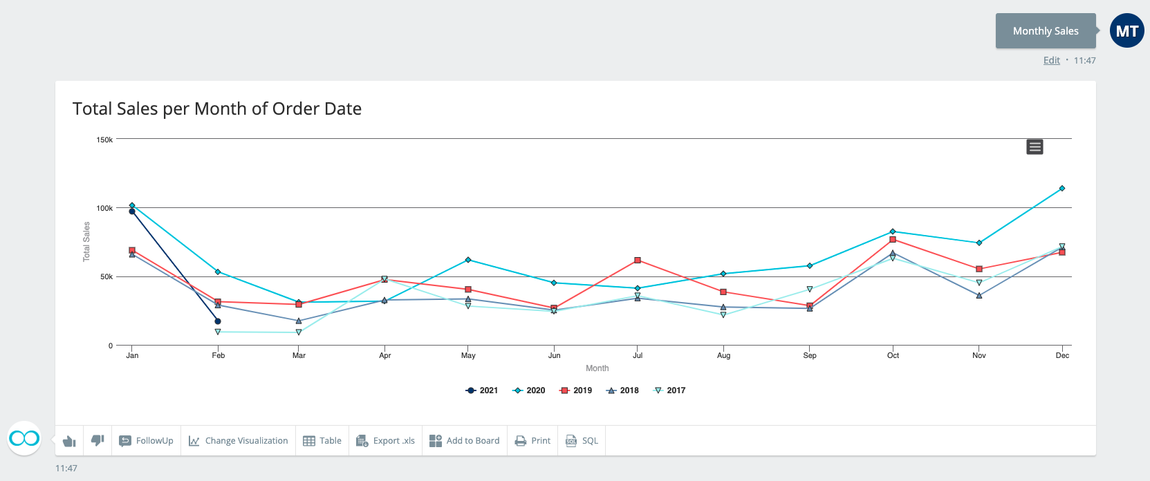
Task: Click the thumbs up feedback icon
Action: click(69, 441)
